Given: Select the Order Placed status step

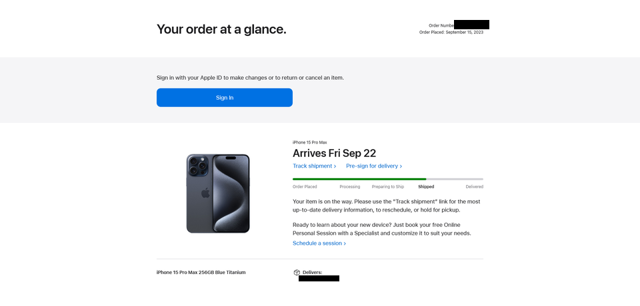Looking at the screenshot, I should click(305, 187).
